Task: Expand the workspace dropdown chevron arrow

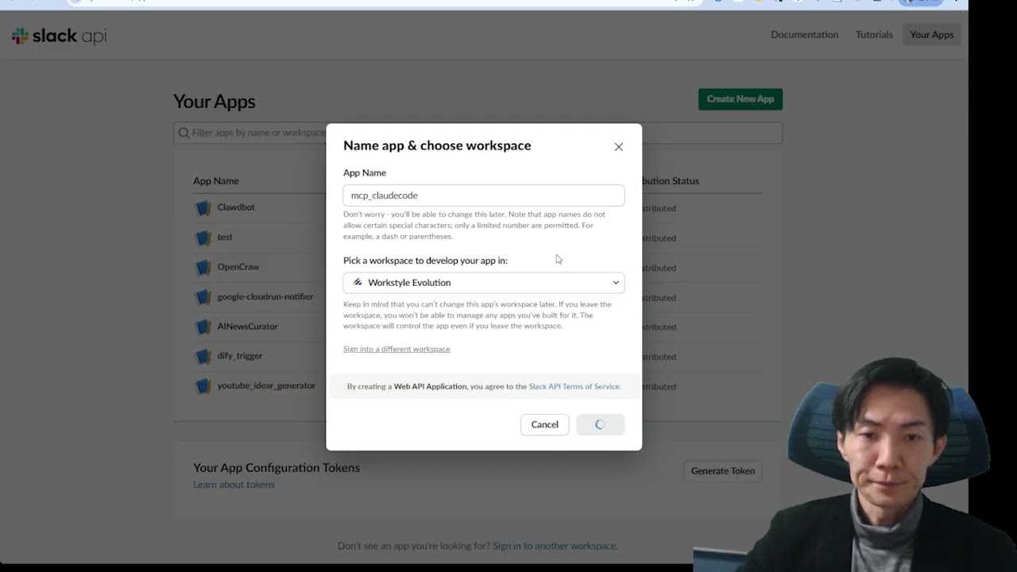Action: click(616, 283)
